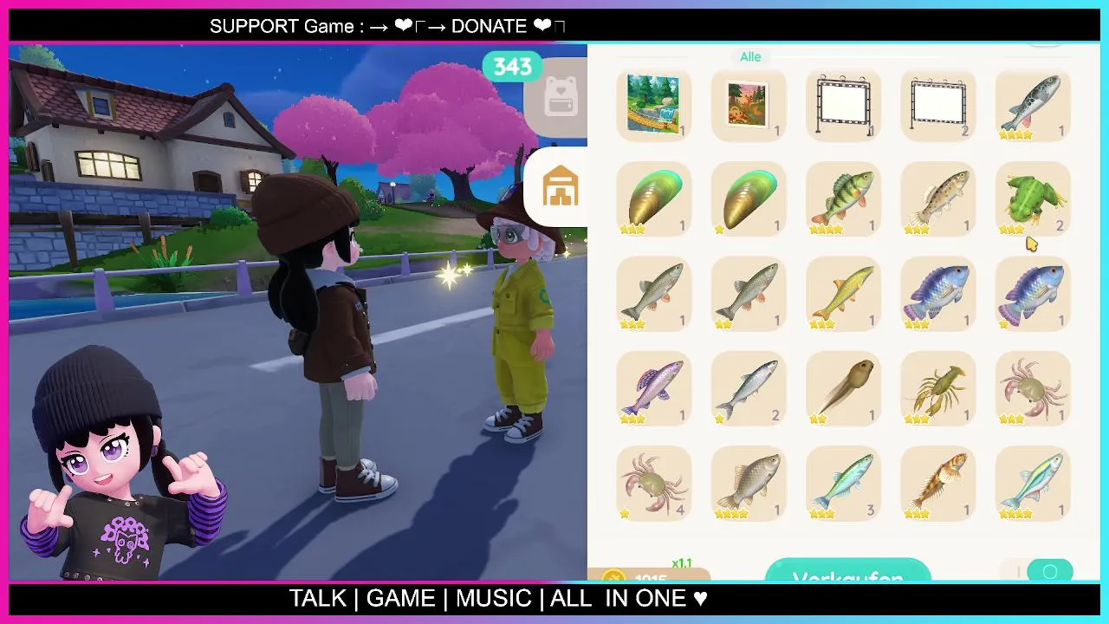Click the DONATE text in top banner
This screenshot has height=624, width=1109.
pos(490,26)
